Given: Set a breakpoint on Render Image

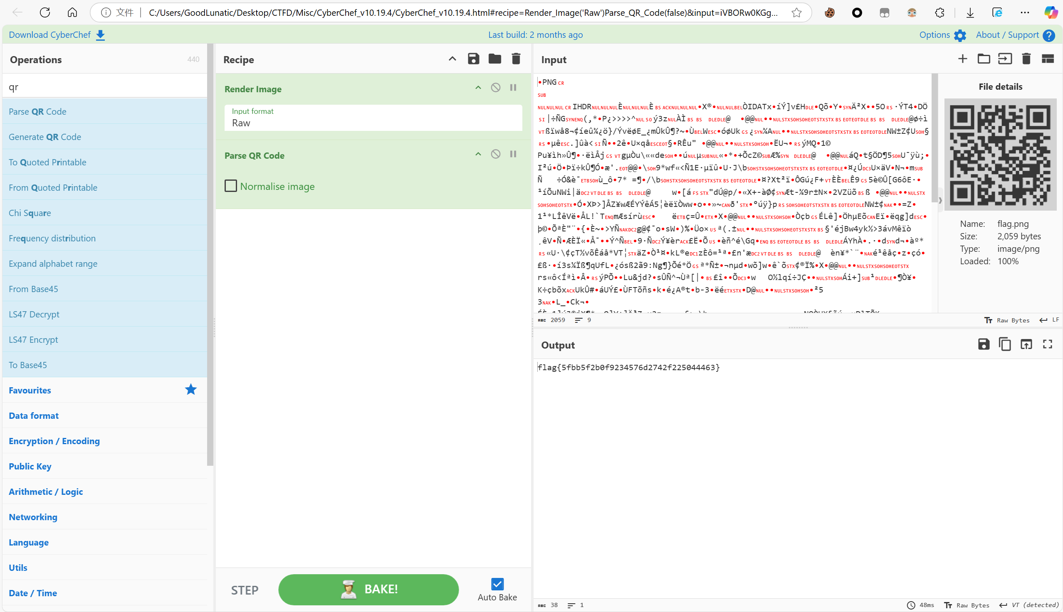Looking at the screenshot, I should click(x=513, y=87).
